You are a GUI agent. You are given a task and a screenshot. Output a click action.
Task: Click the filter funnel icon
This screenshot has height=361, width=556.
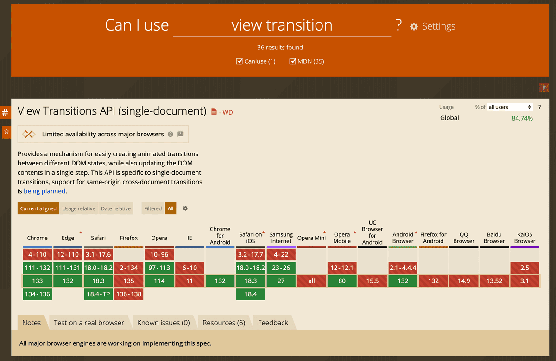(x=544, y=87)
